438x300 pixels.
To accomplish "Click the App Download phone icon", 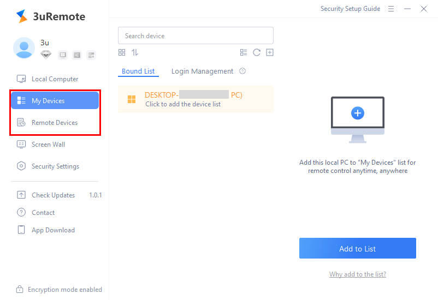I will pos(21,230).
